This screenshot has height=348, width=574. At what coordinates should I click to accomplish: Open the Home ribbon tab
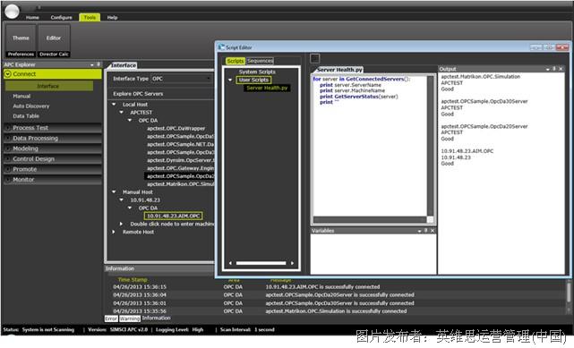point(32,17)
